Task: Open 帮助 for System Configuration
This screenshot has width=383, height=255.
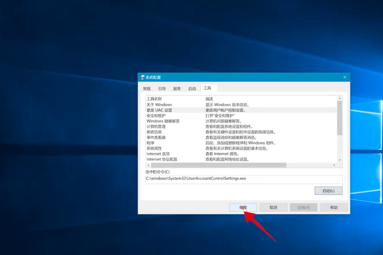Action: point(334,207)
